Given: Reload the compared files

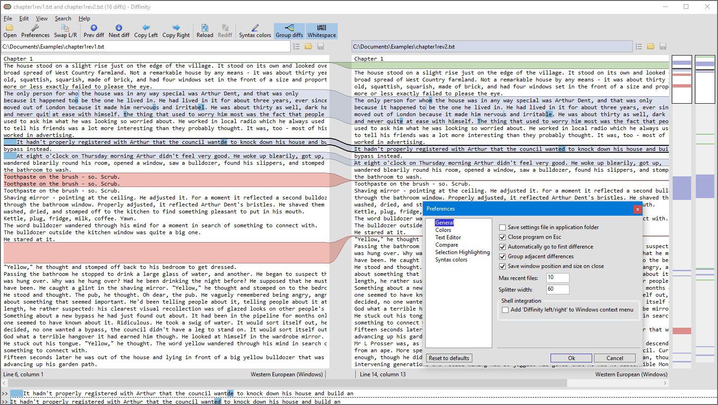Looking at the screenshot, I should (204, 31).
